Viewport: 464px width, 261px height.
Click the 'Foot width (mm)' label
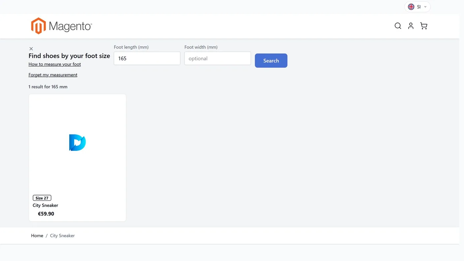coord(201,47)
